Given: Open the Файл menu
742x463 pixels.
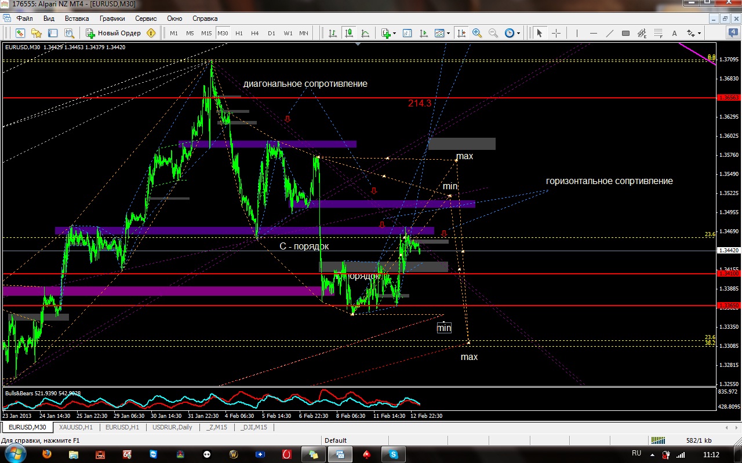Looking at the screenshot, I should coord(24,19).
